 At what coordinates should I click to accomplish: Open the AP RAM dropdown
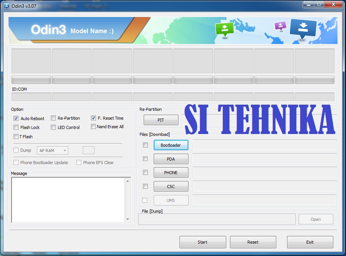pyautogui.click(x=52, y=151)
